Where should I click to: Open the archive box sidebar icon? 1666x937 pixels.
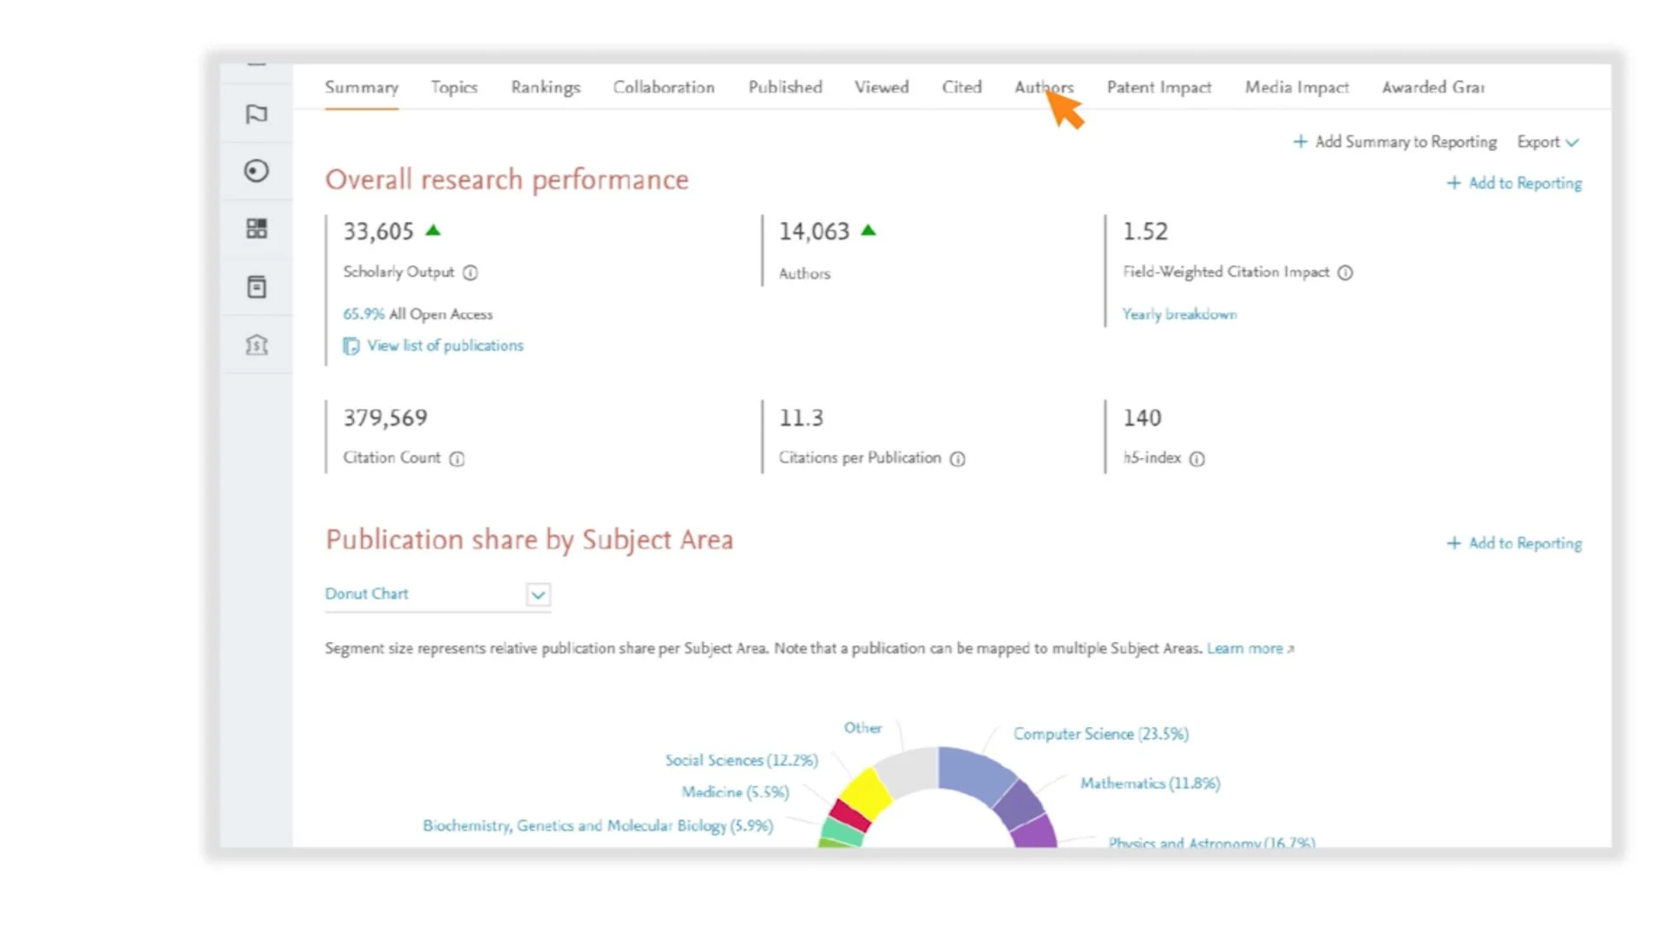coord(257,287)
